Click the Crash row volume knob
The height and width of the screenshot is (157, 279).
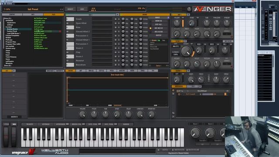pos(123,19)
